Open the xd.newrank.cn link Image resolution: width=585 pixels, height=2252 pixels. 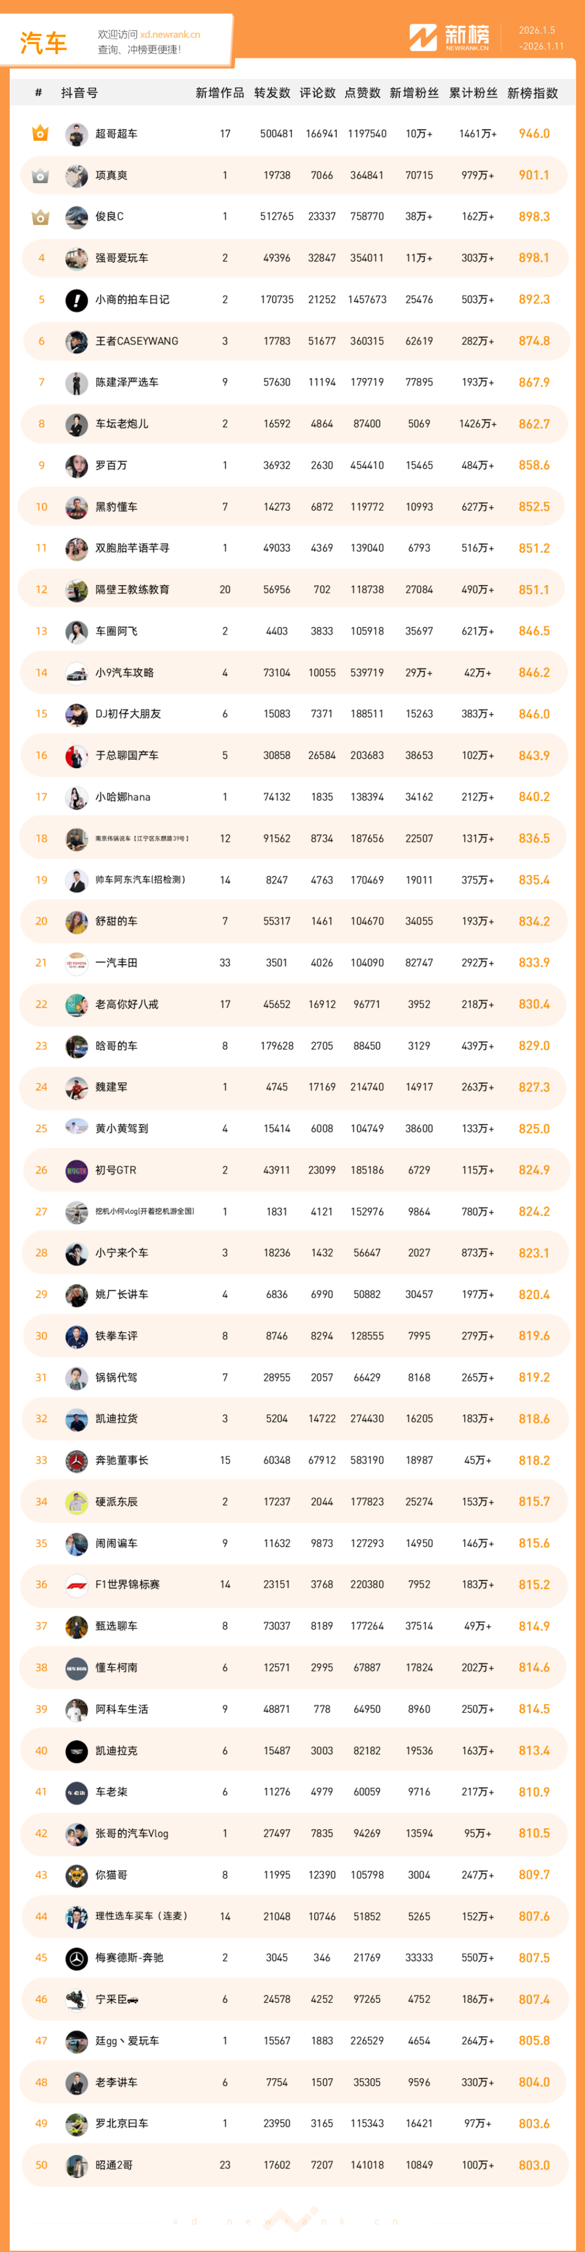pyautogui.click(x=170, y=35)
